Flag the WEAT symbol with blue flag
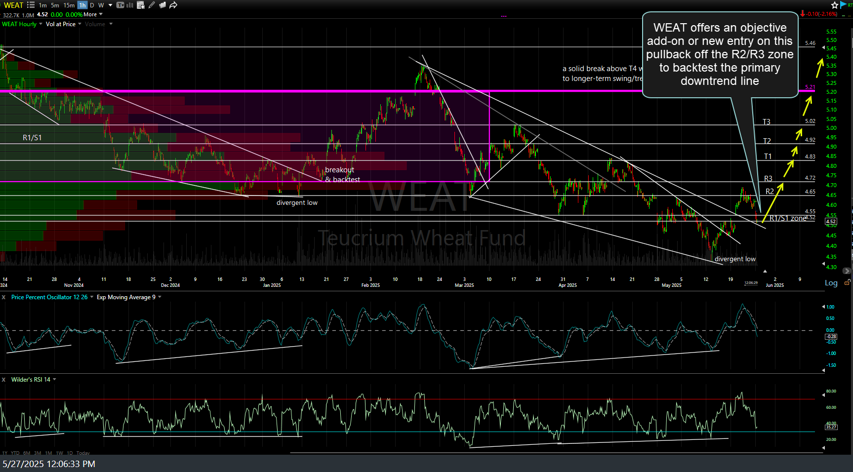853x472 pixels. tap(843, 4)
